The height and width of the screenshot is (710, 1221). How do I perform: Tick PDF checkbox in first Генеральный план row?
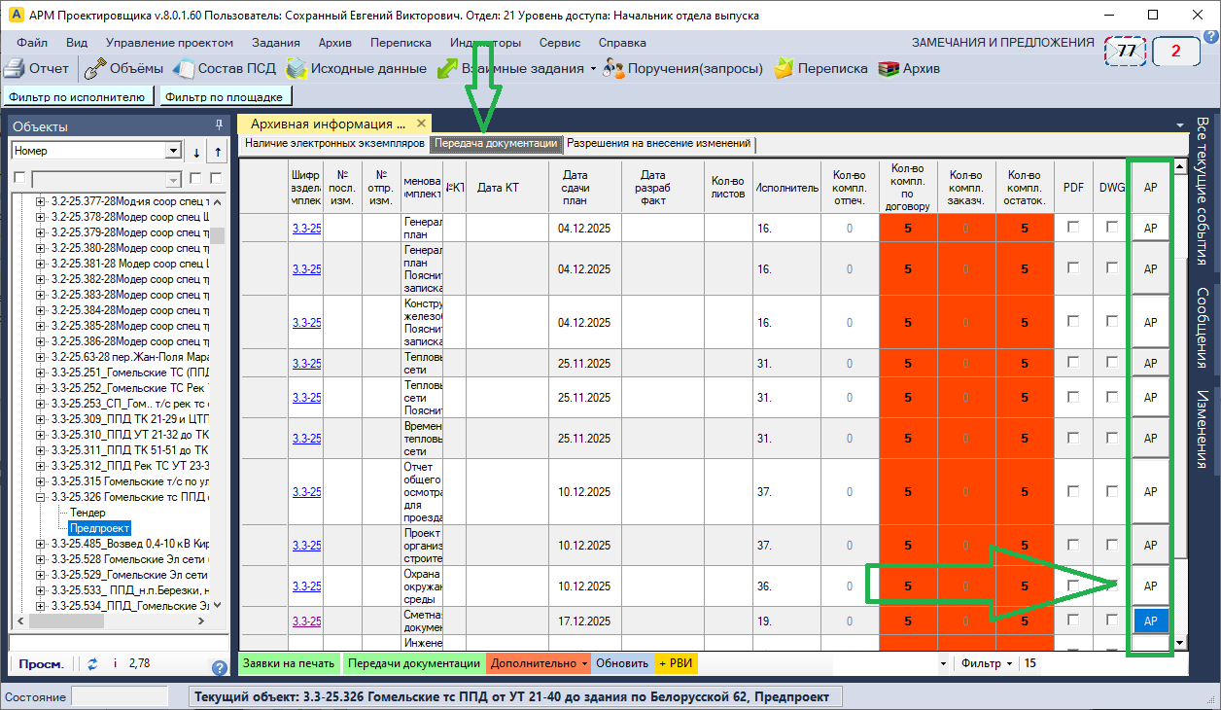(x=1073, y=227)
